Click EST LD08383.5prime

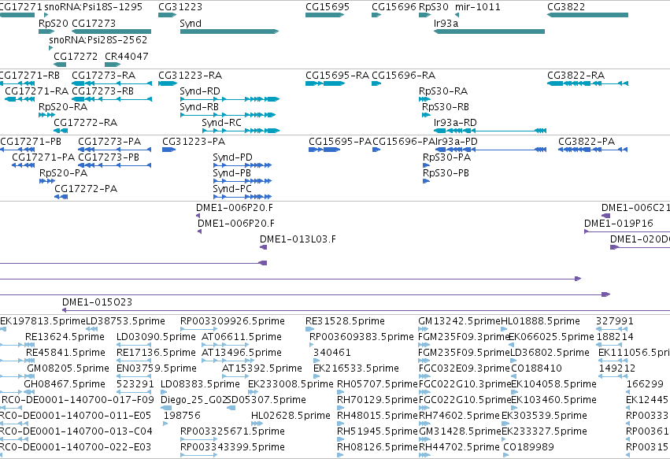[x=163, y=392]
